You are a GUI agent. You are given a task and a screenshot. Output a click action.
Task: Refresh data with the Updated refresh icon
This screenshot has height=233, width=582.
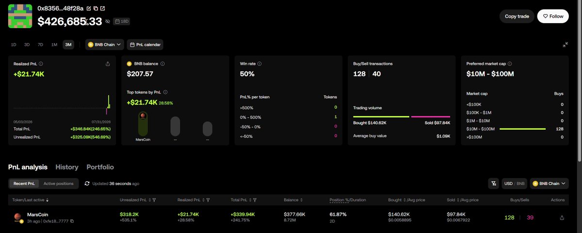(87, 184)
